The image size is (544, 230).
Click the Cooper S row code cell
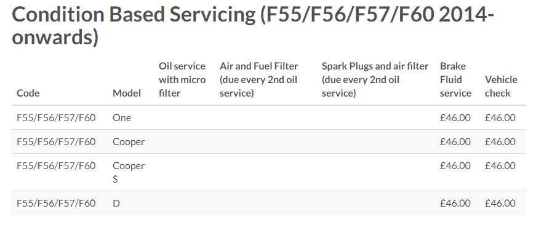tap(56, 166)
